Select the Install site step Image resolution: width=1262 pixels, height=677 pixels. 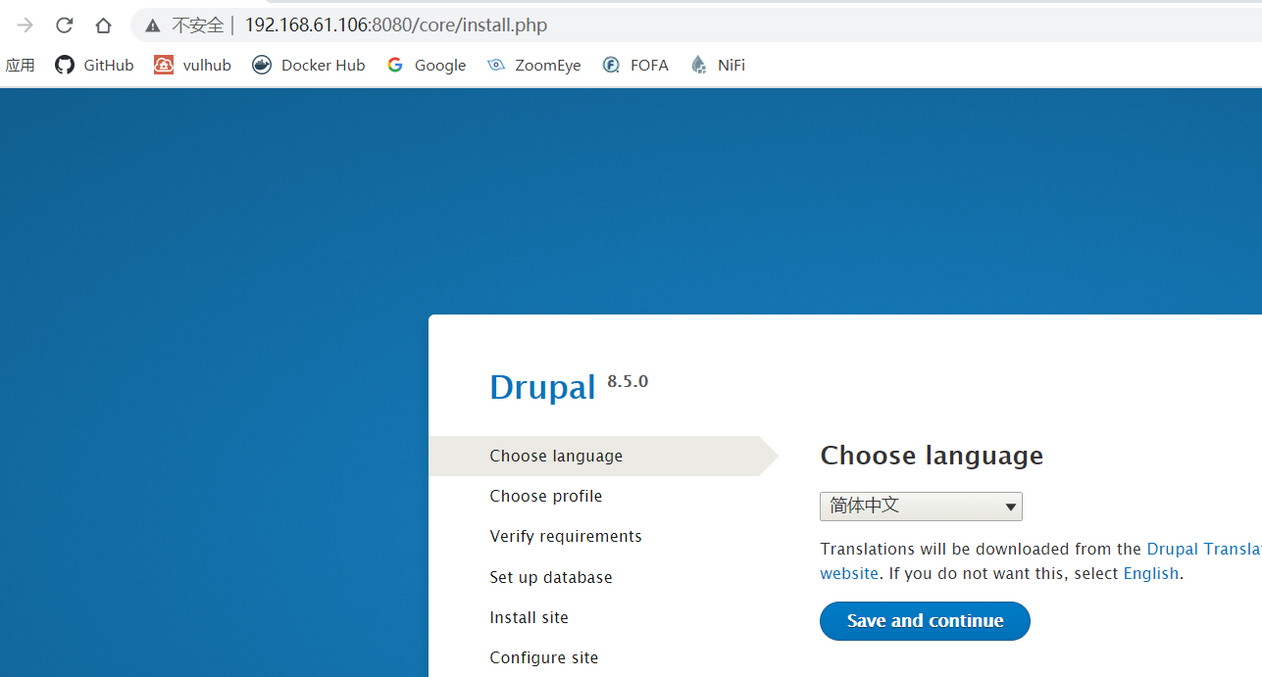[x=530, y=618]
